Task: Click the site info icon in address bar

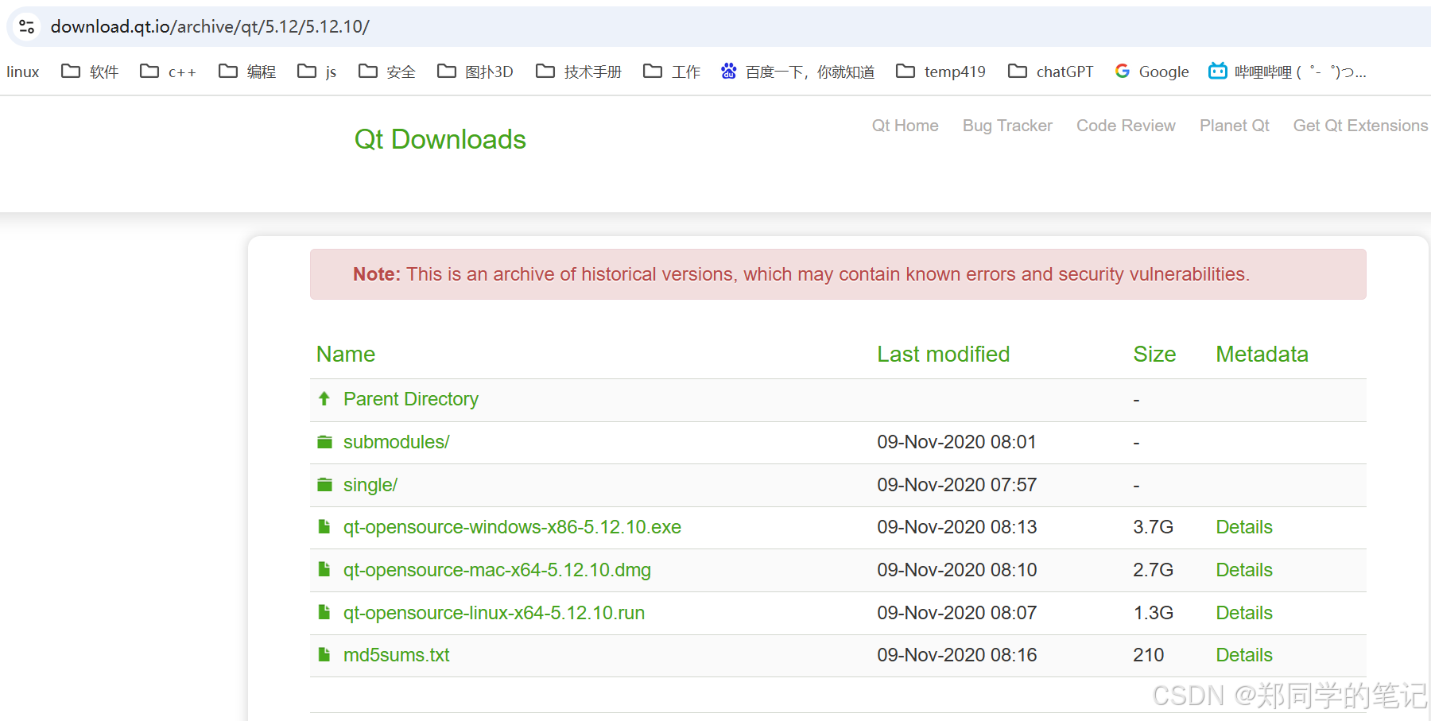Action: [26, 26]
